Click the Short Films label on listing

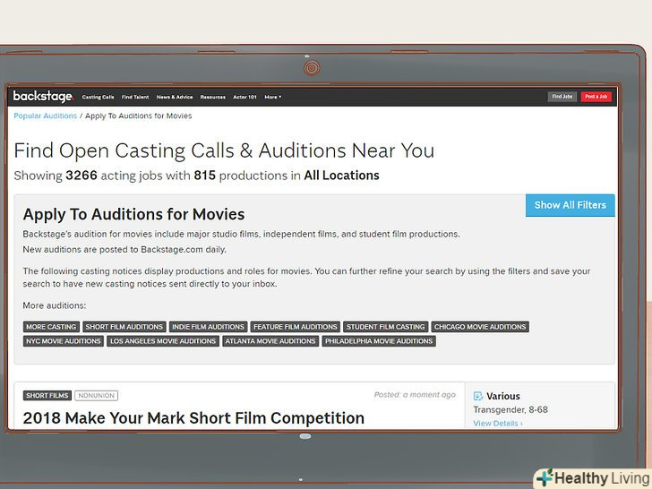pos(47,395)
